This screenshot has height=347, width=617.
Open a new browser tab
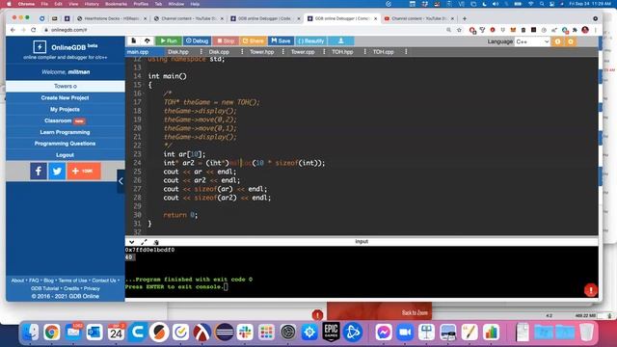(x=465, y=18)
